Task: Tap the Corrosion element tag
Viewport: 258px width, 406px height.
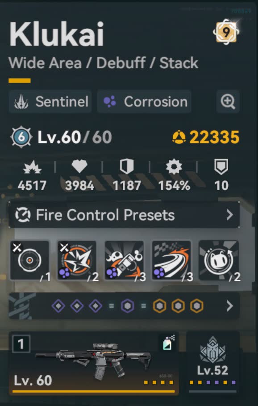Action: 144,101
